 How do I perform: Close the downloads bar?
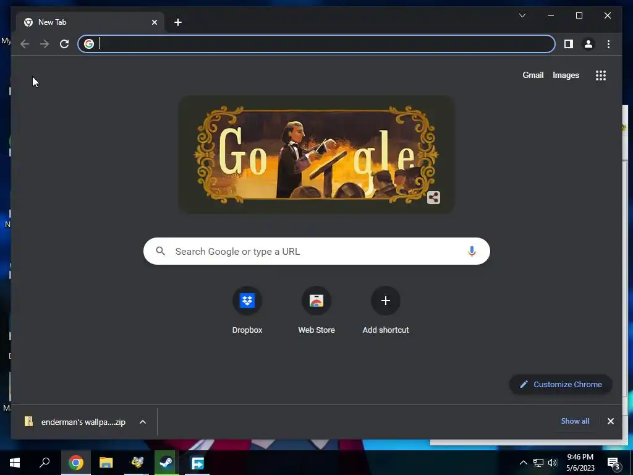pyautogui.click(x=610, y=421)
